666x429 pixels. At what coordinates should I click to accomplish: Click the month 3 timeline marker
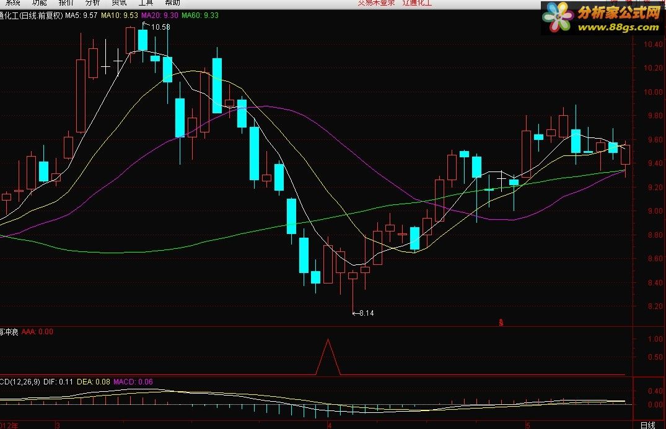58,425
